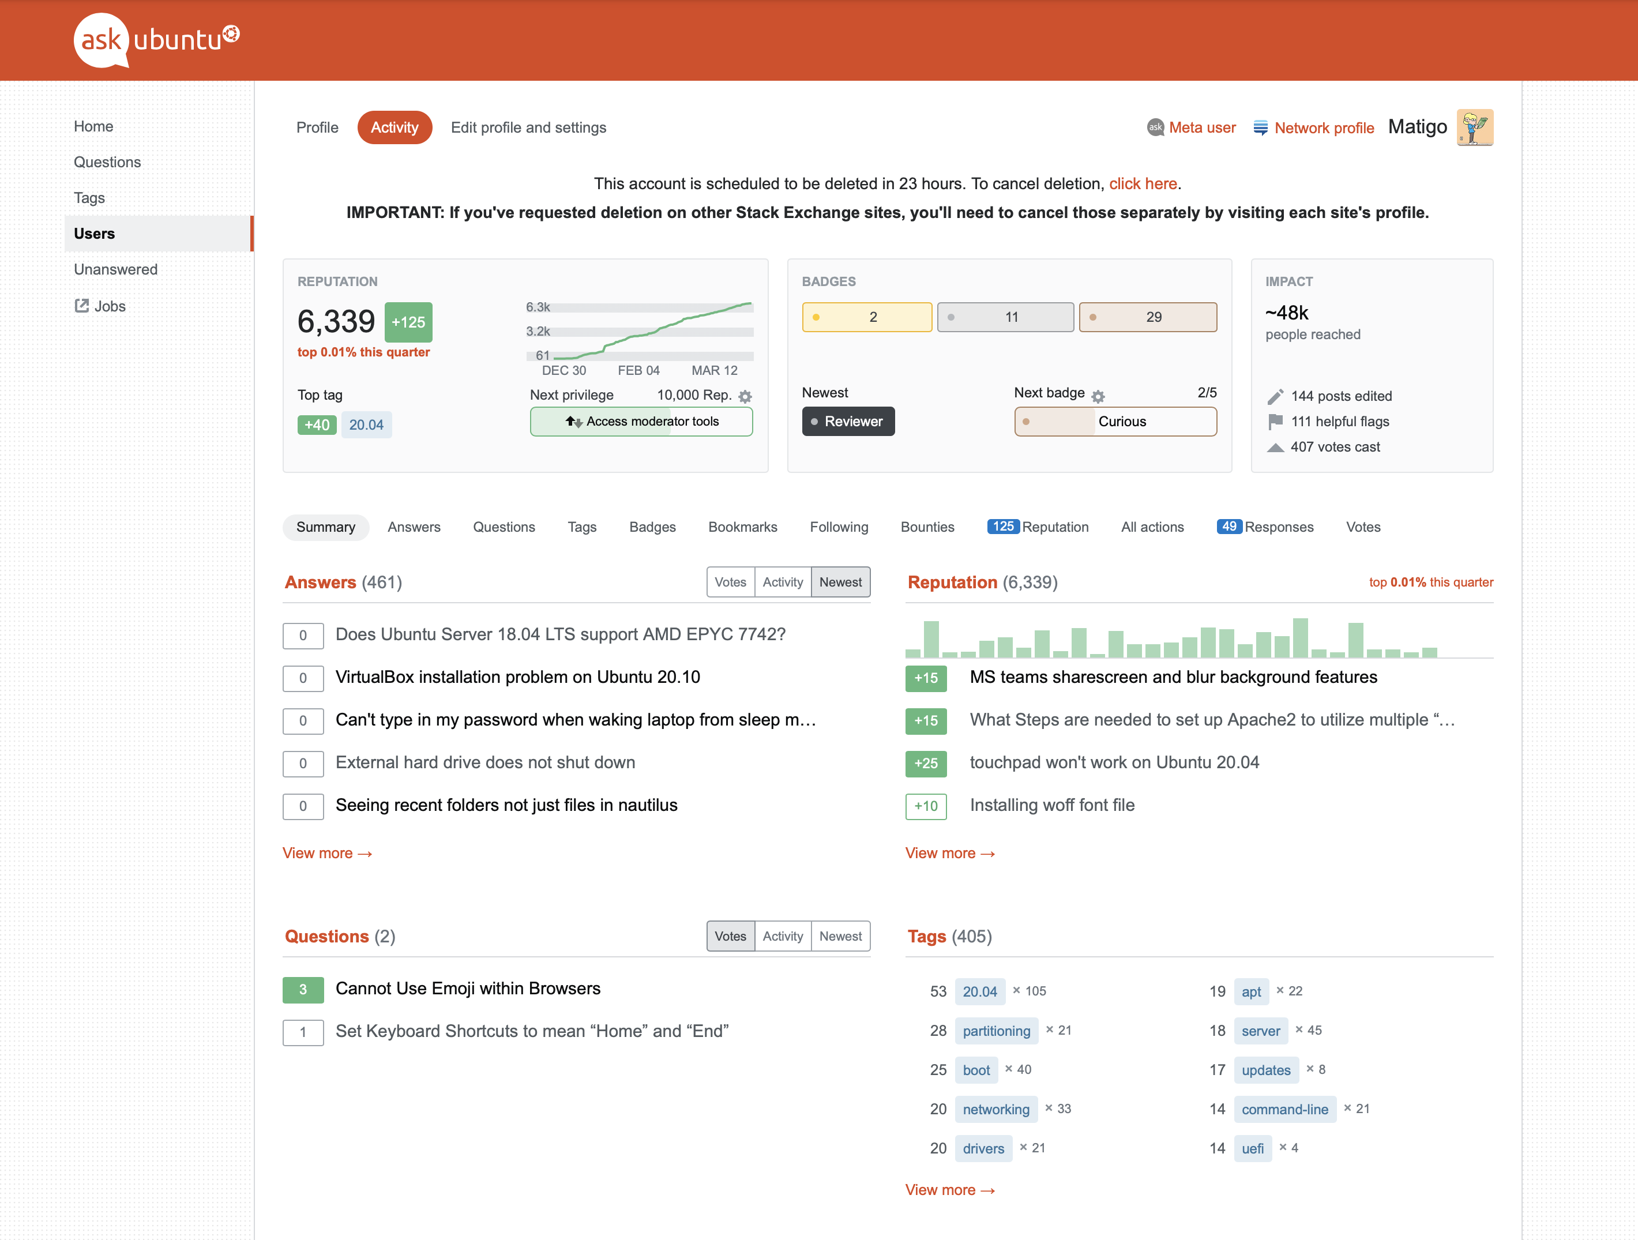The image size is (1638, 1240).
Task: Click the Jobs external link icon
Action: click(81, 306)
